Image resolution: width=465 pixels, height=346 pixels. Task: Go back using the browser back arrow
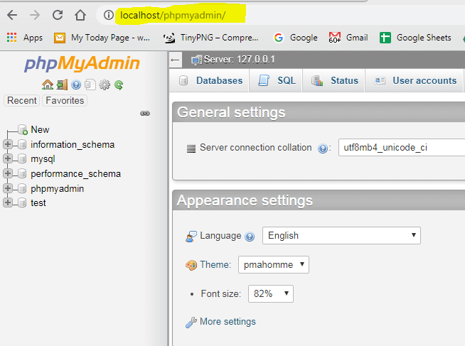[x=12, y=15]
